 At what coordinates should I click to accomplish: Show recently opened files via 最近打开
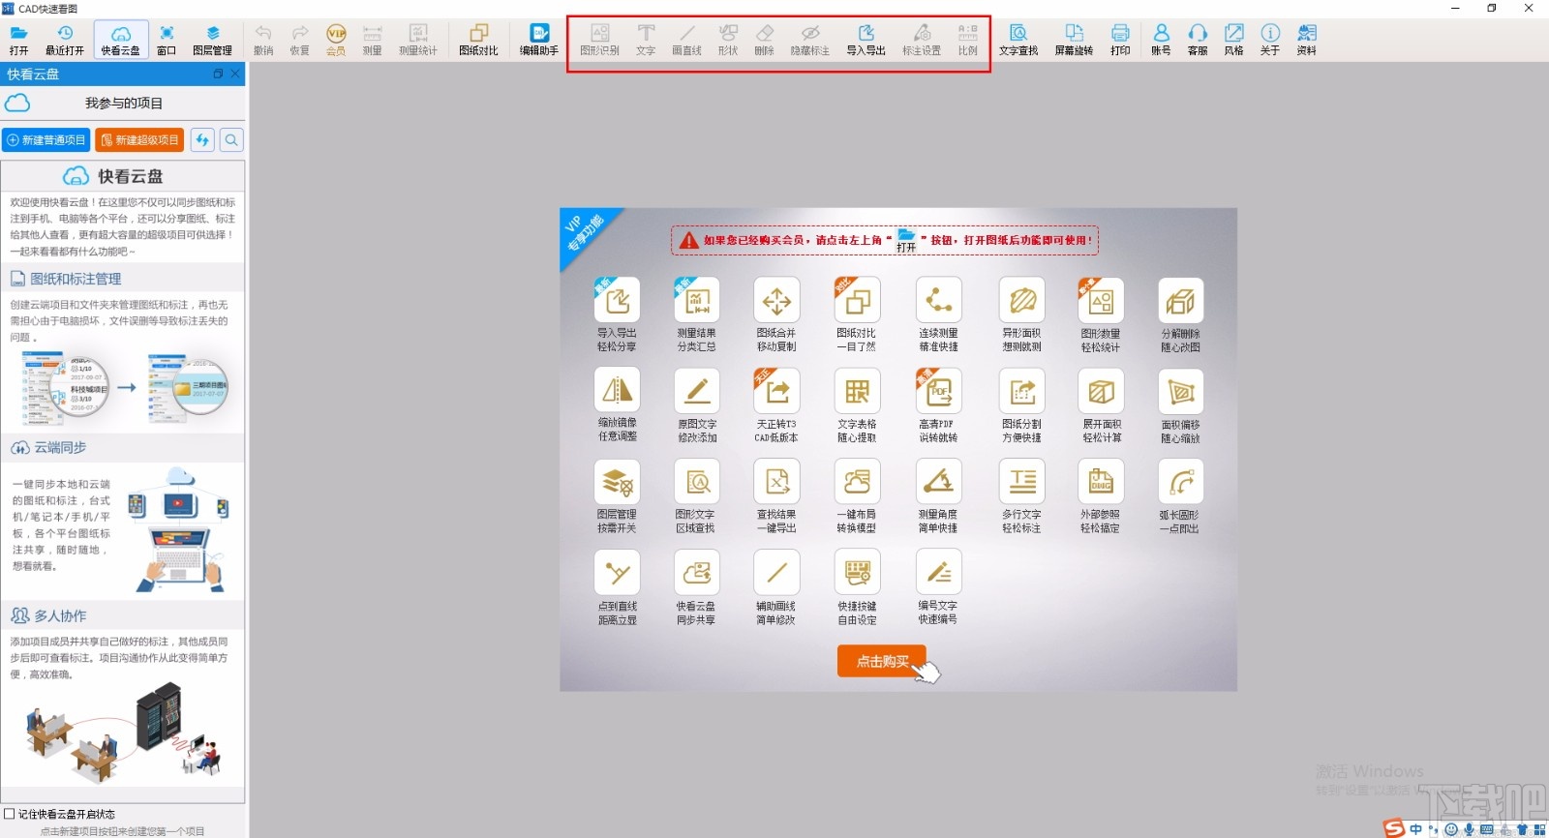click(65, 40)
